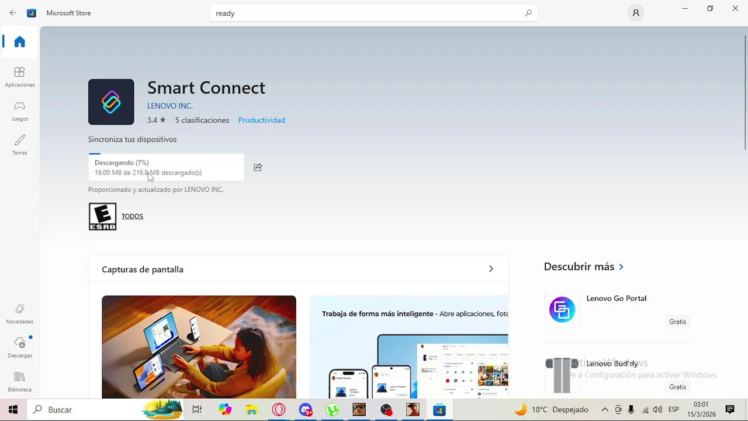Open weather widget 18°C Despejado

coord(551,409)
